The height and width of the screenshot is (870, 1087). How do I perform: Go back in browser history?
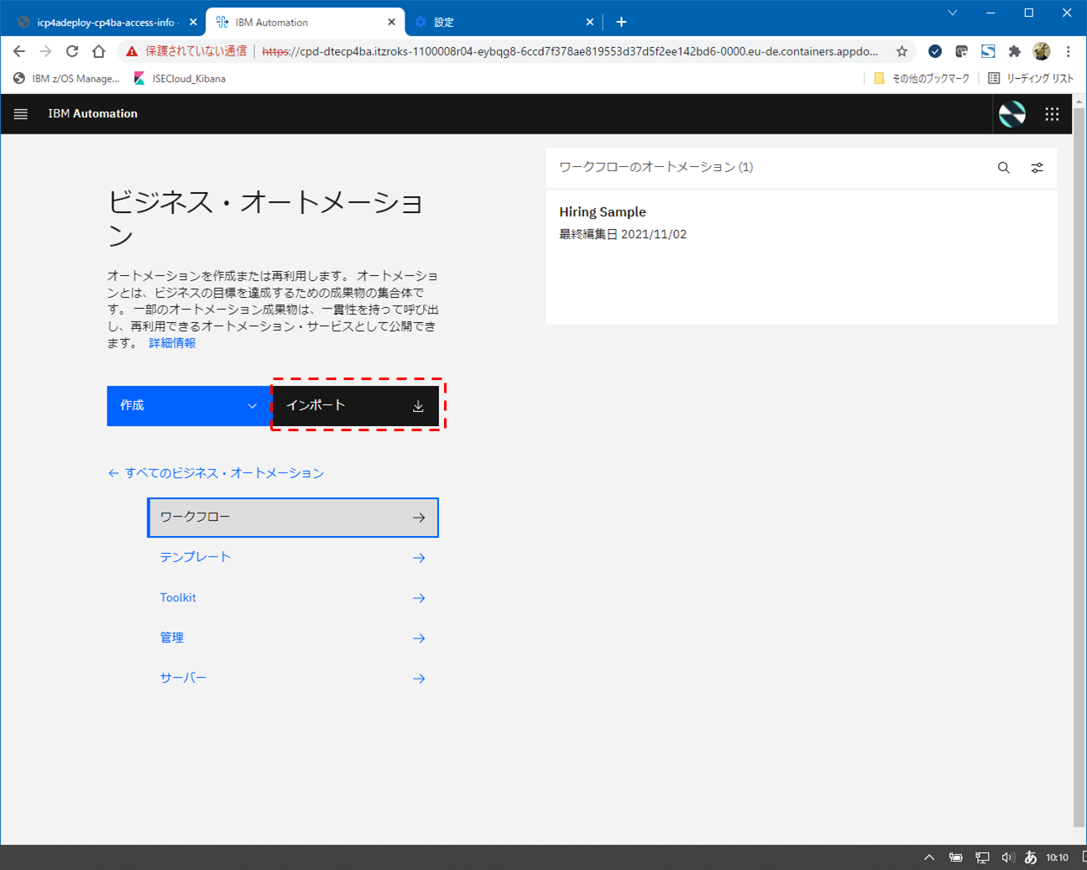[x=19, y=51]
